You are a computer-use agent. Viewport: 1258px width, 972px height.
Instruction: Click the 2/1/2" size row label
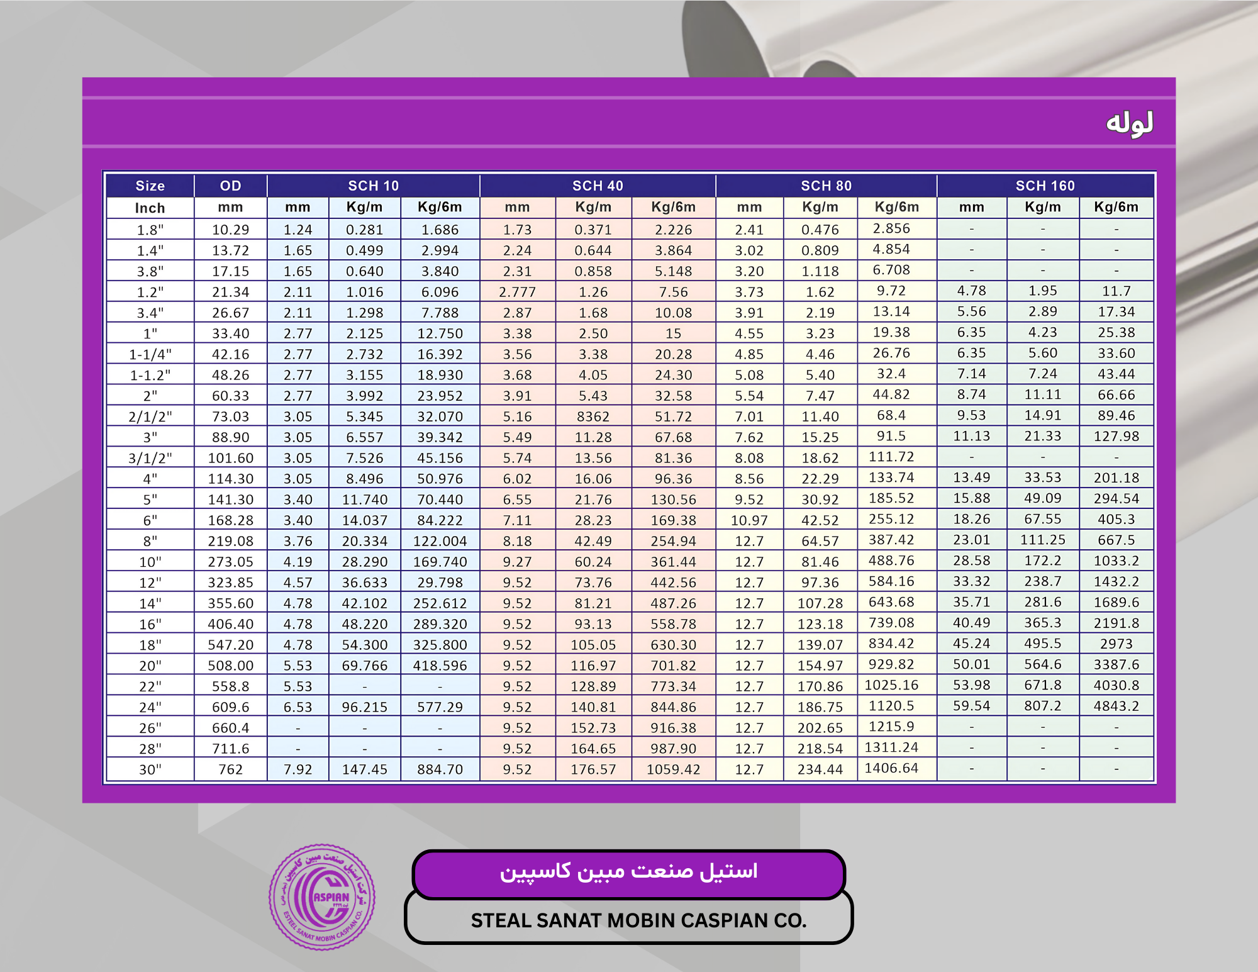click(x=150, y=416)
